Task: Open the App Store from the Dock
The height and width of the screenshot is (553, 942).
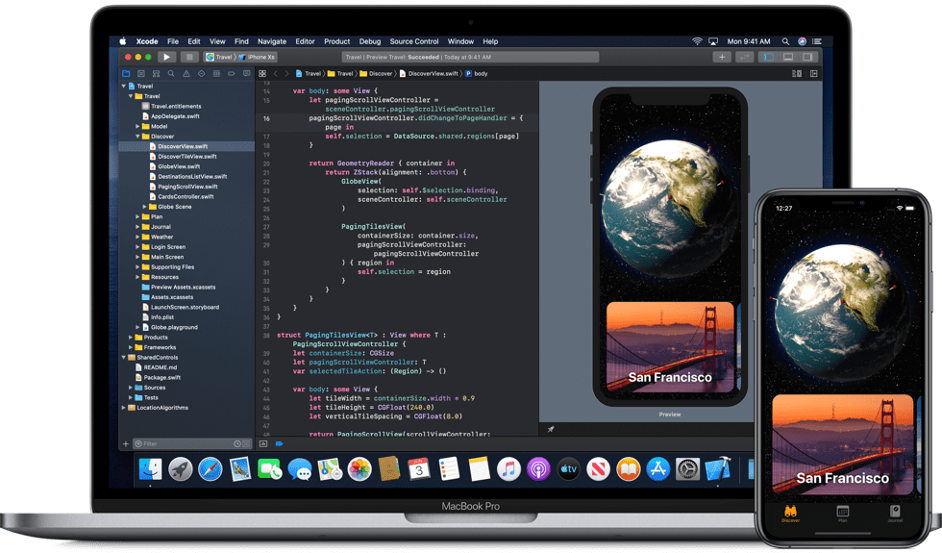Action: 657,469
